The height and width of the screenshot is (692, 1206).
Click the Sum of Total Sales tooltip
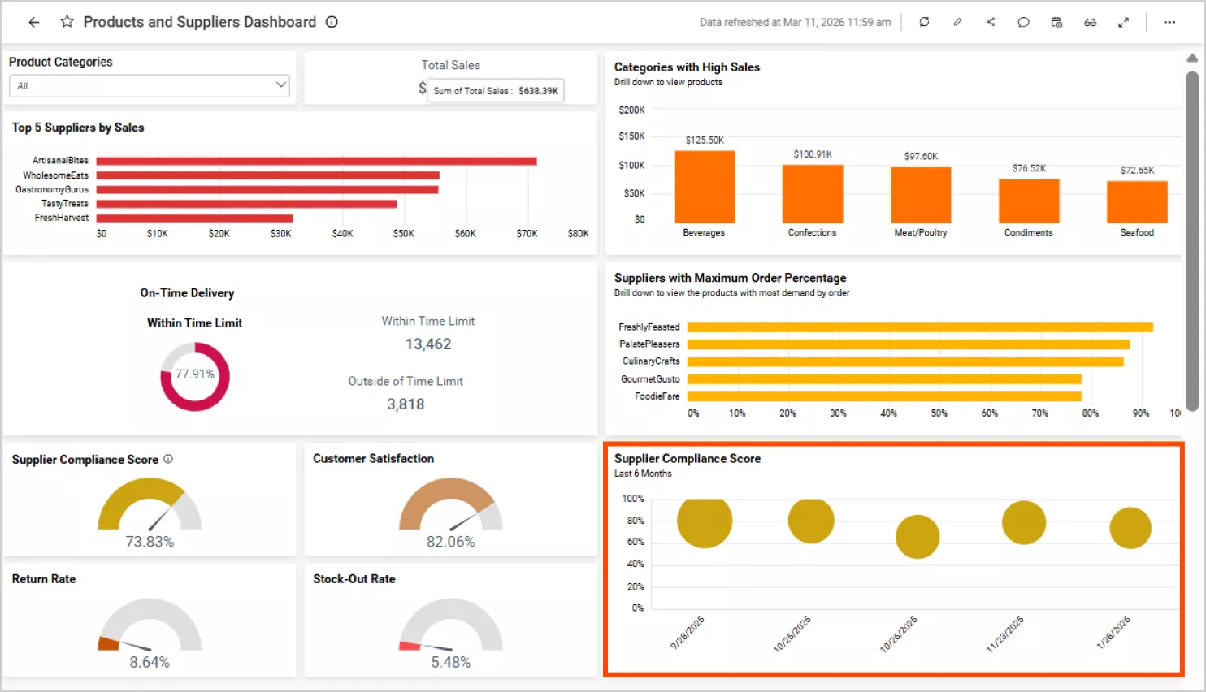coord(496,91)
